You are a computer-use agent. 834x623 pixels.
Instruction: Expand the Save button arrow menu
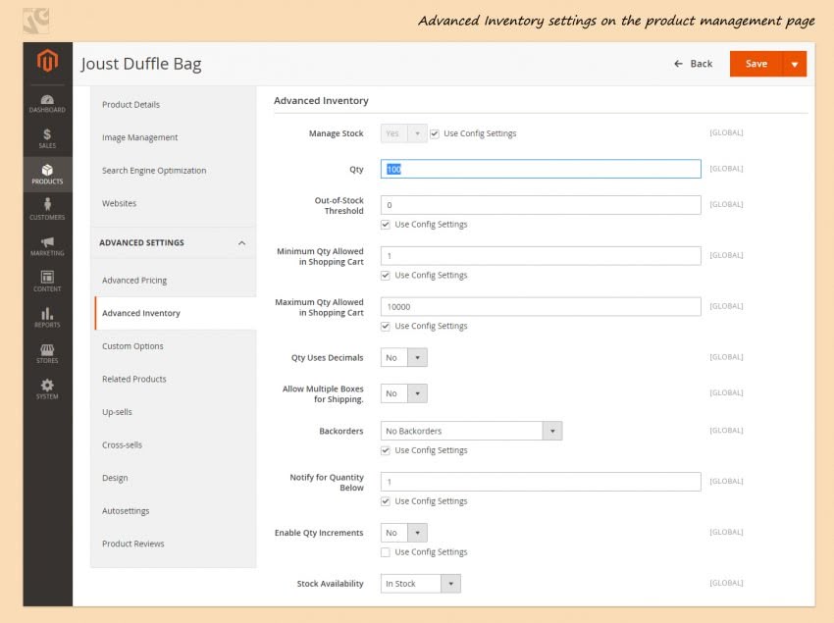point(795,65)
